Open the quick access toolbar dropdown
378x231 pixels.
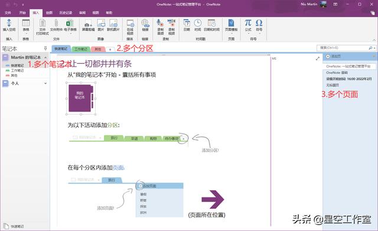pos(23,5)
